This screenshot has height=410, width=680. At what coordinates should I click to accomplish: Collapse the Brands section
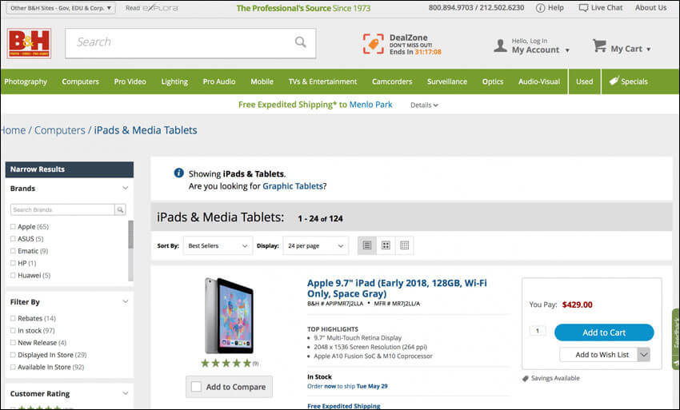[126, 188]
